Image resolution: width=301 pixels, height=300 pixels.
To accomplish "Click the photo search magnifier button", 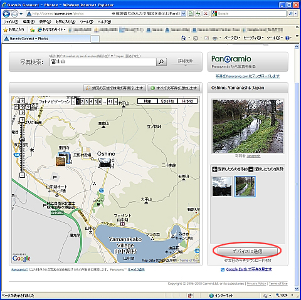I will 161,61.
